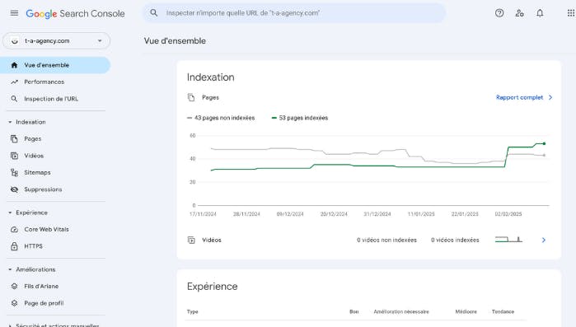Click the Pages icon in sidebar
Screen dimensions: 576x327
click(14, 138)
